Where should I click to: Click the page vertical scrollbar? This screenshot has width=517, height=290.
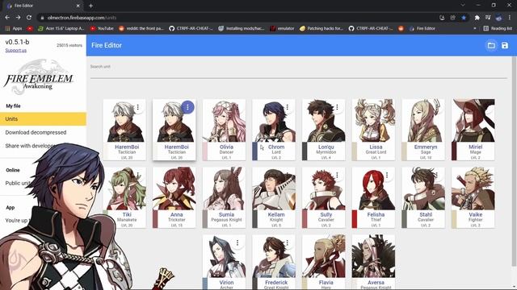tap(514, 161)
